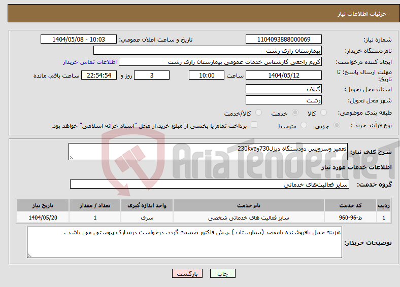Click the resize handle of the description textarea
Image resolution: width=400 pixels, height=287 pixels.
click(71, 158)
